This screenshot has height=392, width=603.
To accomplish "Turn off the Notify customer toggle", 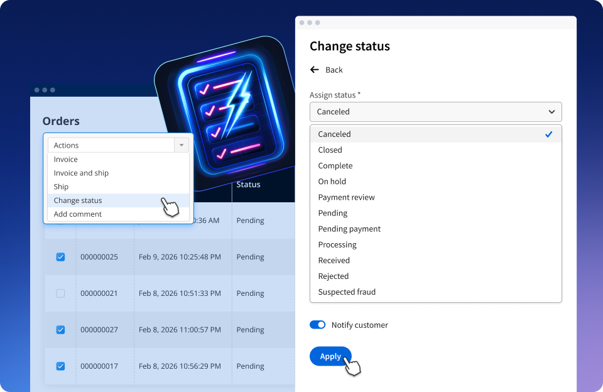I will point(318,325).
